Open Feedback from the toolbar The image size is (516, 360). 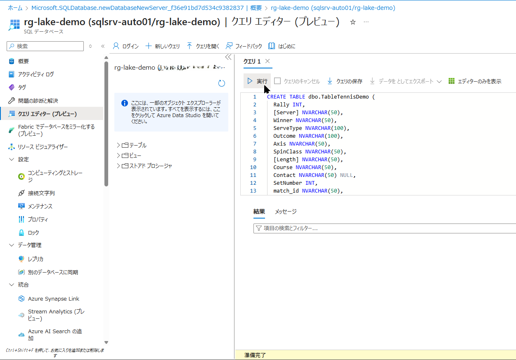tap(229, 46)
